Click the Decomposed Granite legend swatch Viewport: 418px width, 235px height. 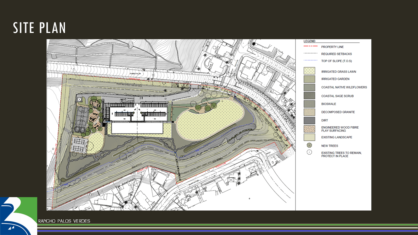point(309,112)
